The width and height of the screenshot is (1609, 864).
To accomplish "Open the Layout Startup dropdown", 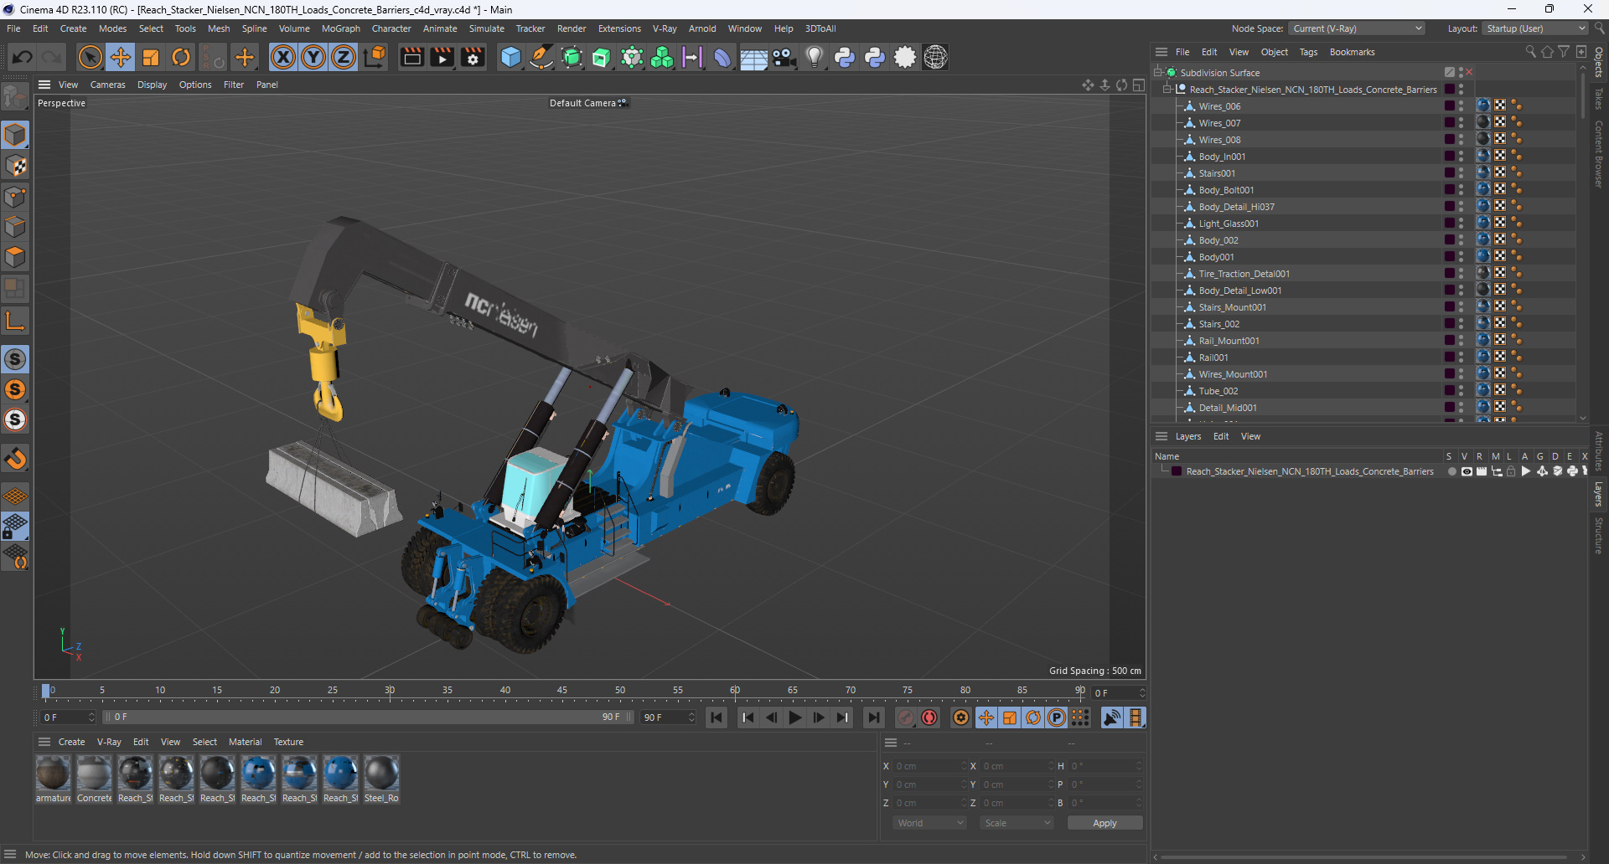I will point(1535,28).
